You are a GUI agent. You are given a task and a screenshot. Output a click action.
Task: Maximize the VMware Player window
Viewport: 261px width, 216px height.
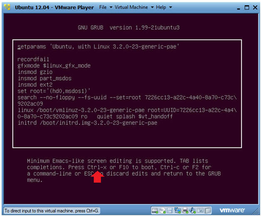pos(247,7)
